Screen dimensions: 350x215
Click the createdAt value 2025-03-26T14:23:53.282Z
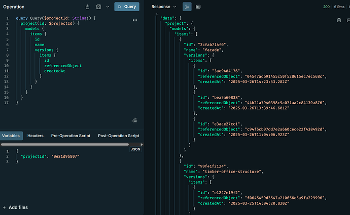coord(259,81)
